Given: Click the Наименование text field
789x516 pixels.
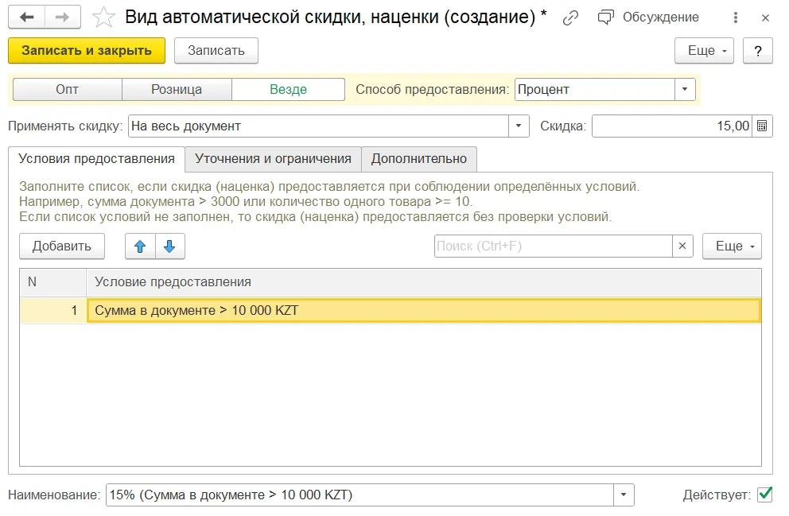Looking at the screenshot, I should point(360,495).
